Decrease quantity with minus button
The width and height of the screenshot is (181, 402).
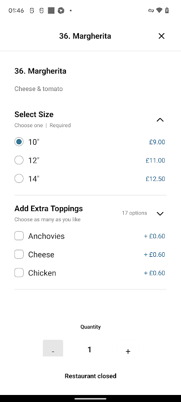click(53, 348)
